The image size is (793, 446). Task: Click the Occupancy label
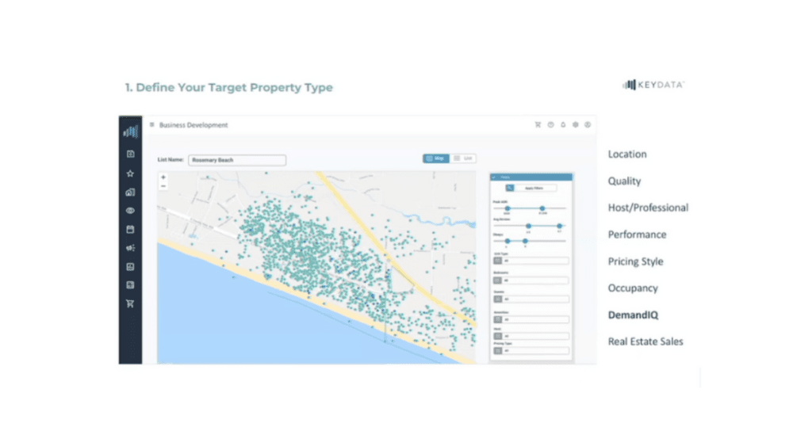(633, 288)
